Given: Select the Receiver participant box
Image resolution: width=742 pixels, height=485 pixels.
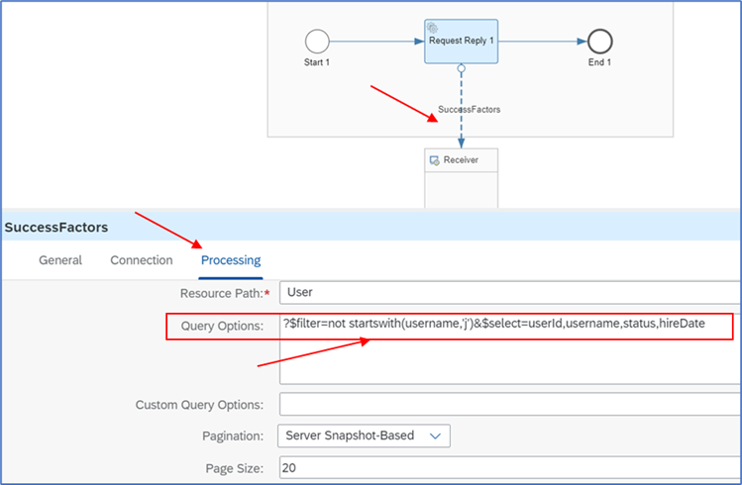Looking at the screenshot, I should point(461,178).
